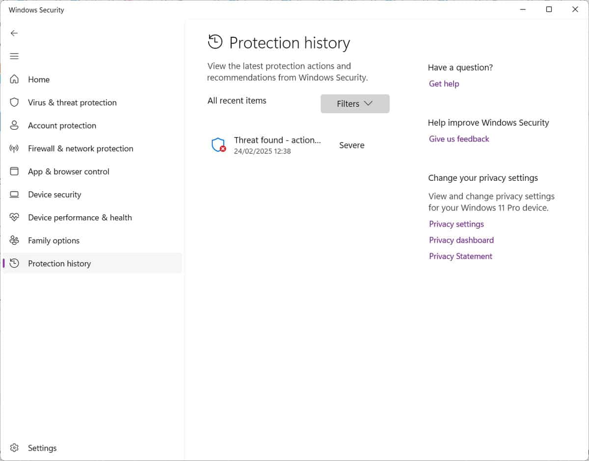
Task: Open the hamburger navigation menu
Action: pos(14,56)
